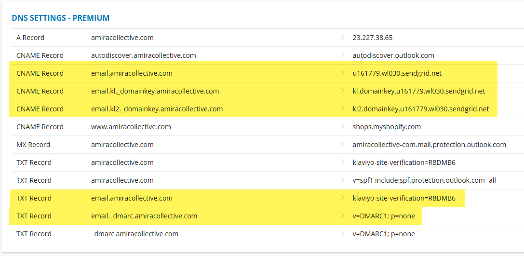Click klaviyo-site-verification value for email.amiracollective.com TXT
Image resolution: width=524 pixels, height=256 pixels.
click(x=404, y=198)
